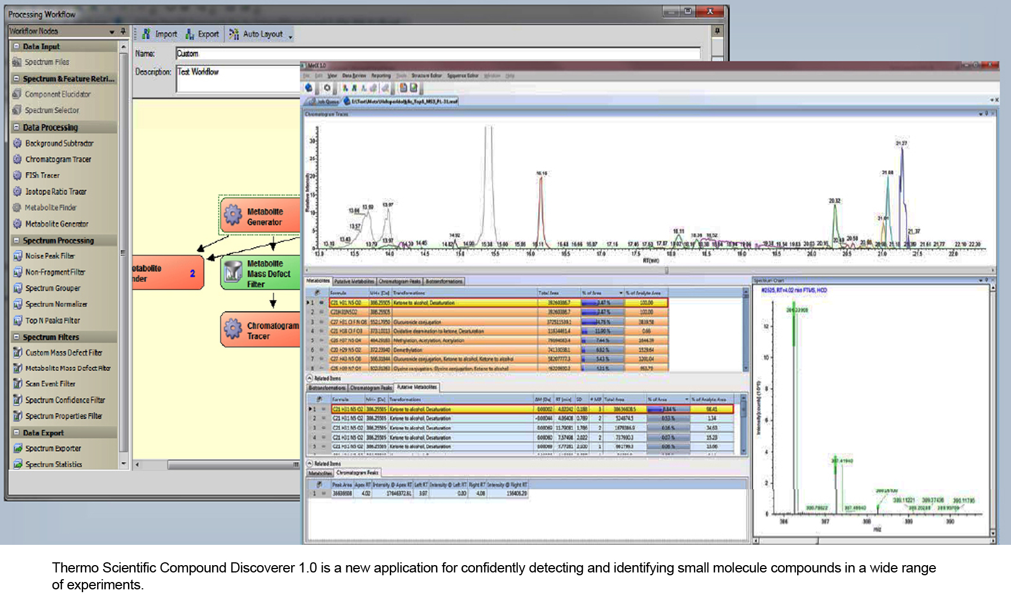The height and width of the screenshot is (604, 1011).
Task: Collapse the Data Input group
Action: 16,47
